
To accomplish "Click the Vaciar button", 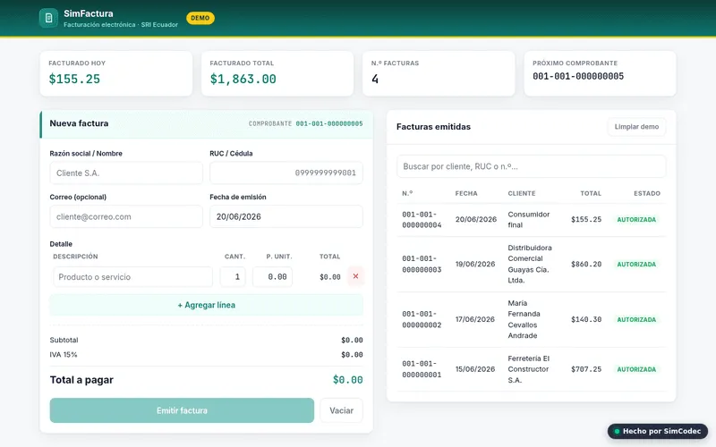I will (342, 410).
